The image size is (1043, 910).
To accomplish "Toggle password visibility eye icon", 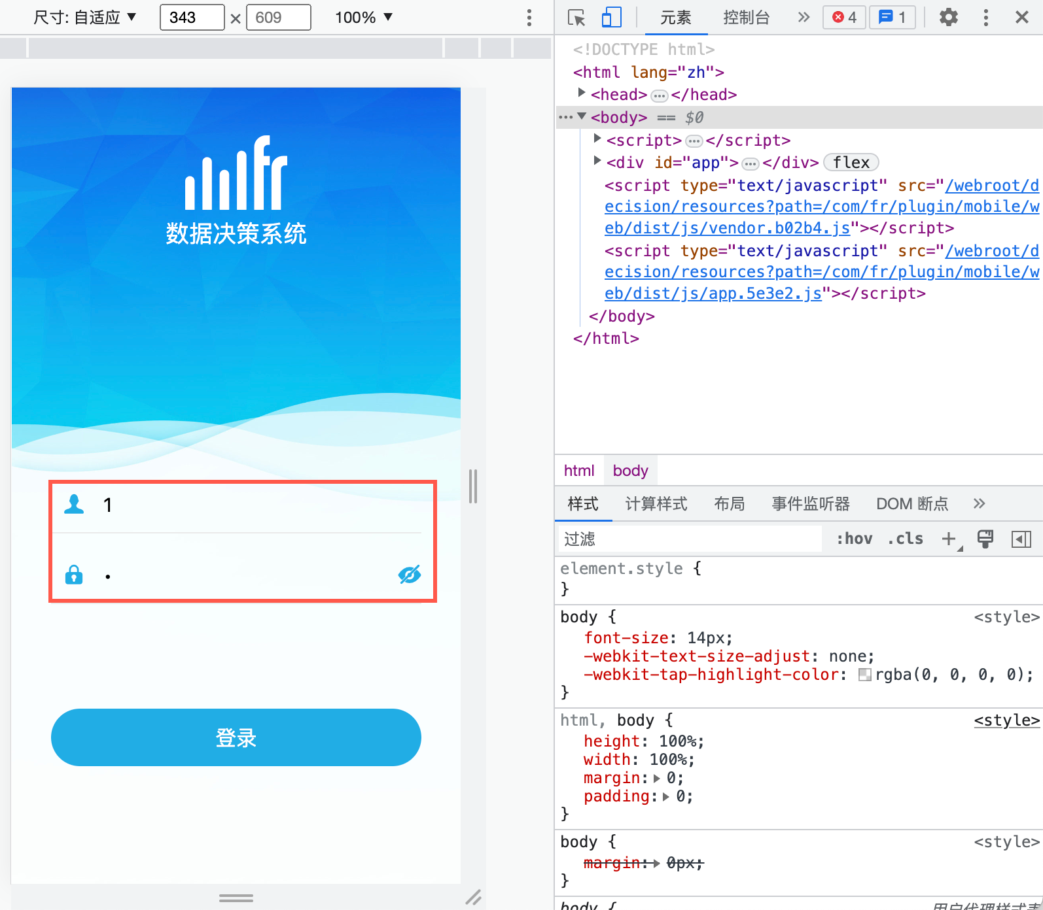I will (410, 575).
